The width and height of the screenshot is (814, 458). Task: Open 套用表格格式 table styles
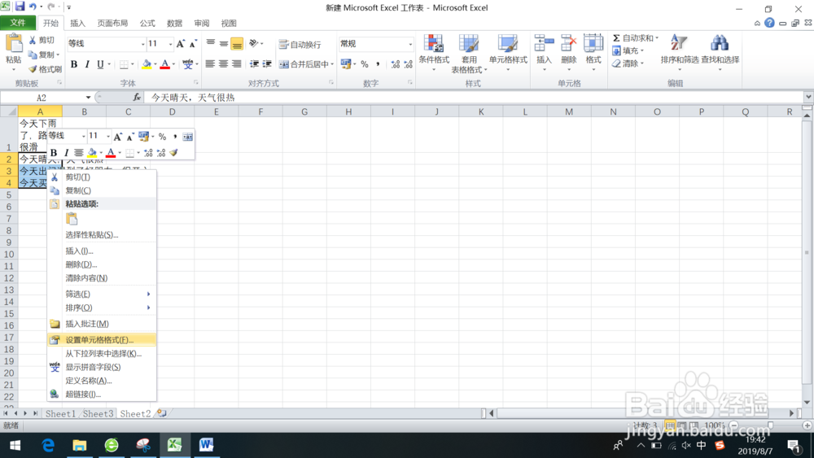469,53
